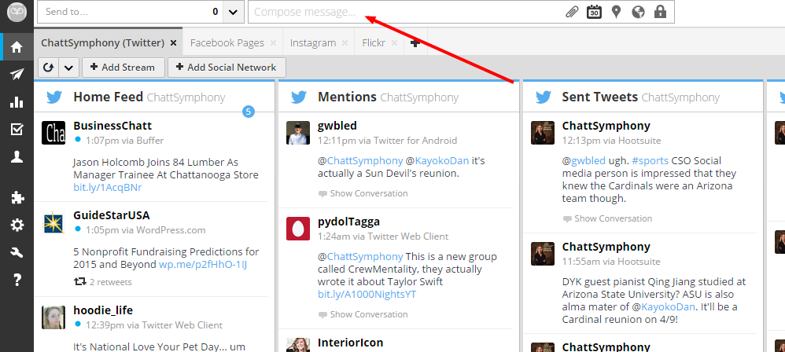Open the Tools wrench icon in sidebar

pos(17,252)
